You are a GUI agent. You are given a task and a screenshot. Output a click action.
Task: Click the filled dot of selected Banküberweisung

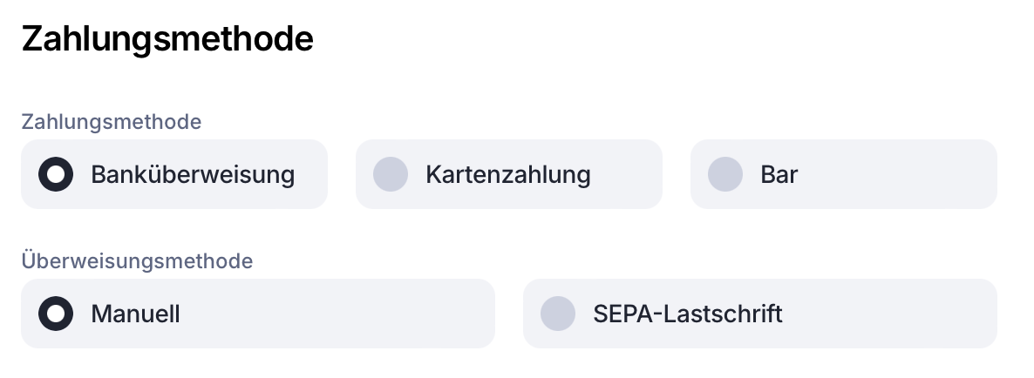[x=56, y=174]
